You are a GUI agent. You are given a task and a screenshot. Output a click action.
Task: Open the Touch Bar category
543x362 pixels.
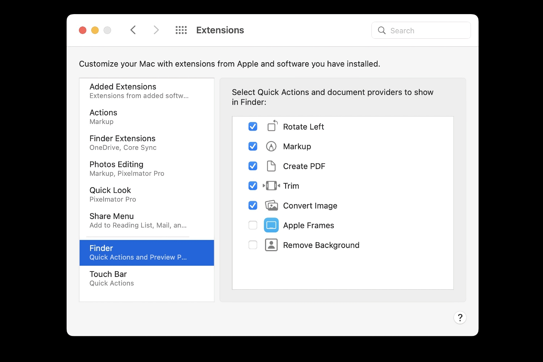tap(147, 278)
